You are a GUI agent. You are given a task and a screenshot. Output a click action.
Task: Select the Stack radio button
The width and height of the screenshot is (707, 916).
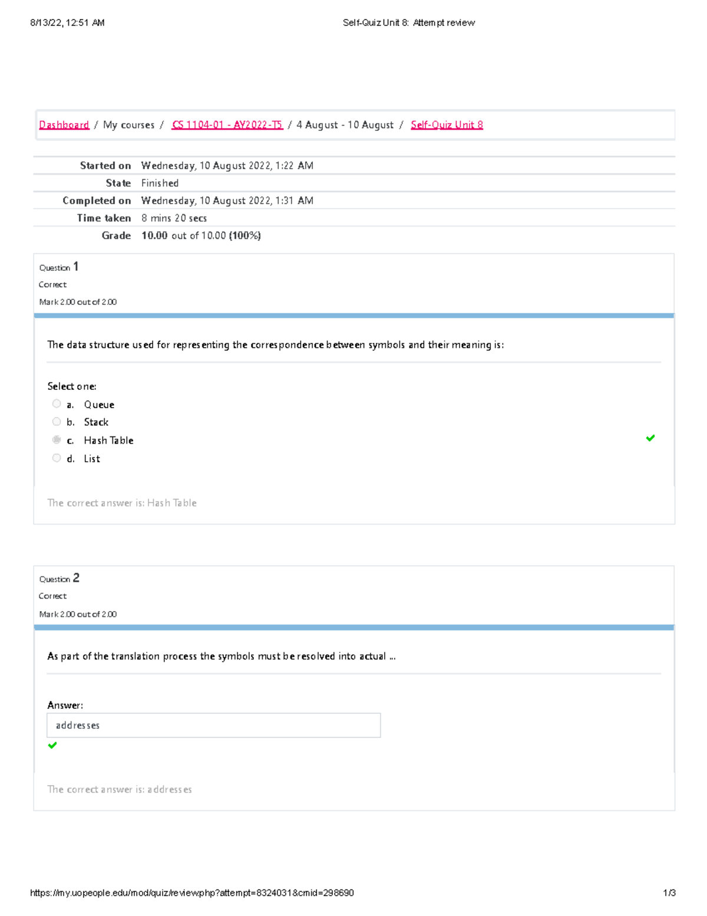point(57,422)
